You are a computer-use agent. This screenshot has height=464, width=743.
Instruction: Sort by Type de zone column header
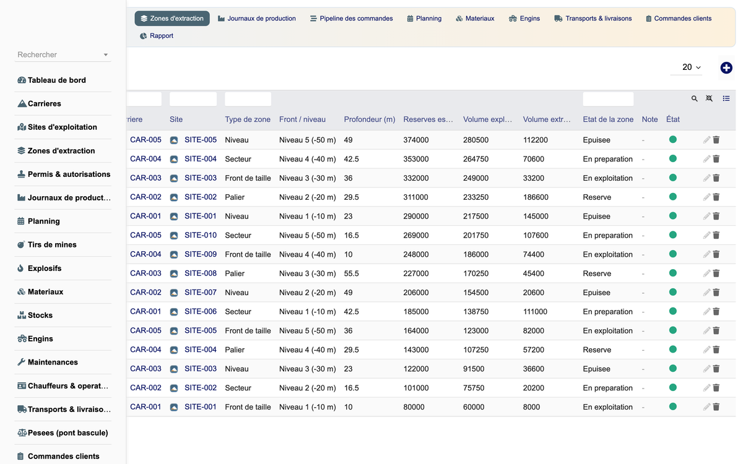(248, 119)
